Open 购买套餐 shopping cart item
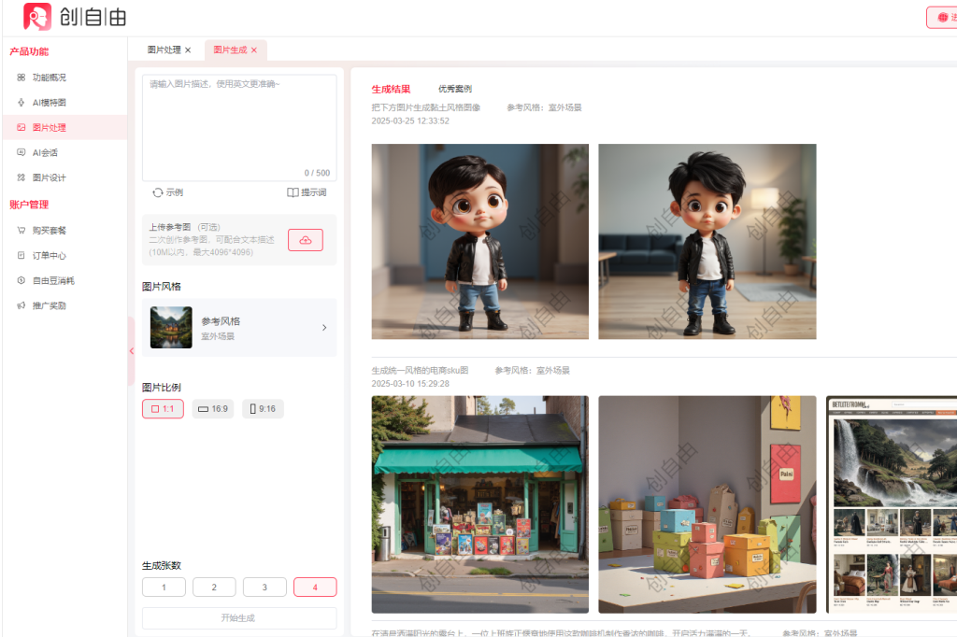The width and height of the screenshot is (957, 637). click(x=49, y=230)
